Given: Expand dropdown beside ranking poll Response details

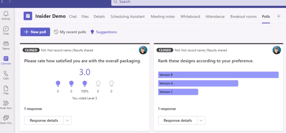Looking at the screenshot, I should pyautogui.click(x=201, y=120).
